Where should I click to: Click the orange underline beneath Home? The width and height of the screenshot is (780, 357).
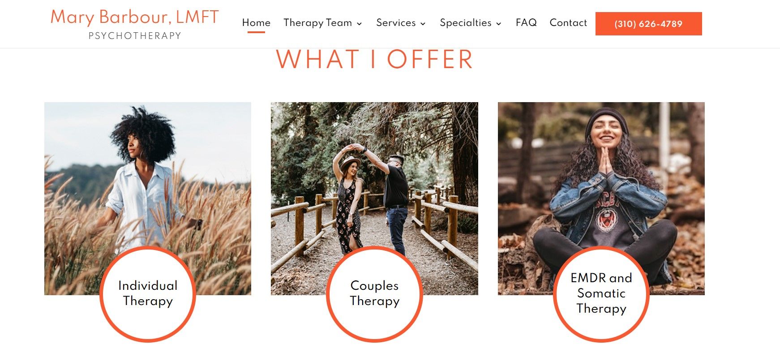pos(256,32)
